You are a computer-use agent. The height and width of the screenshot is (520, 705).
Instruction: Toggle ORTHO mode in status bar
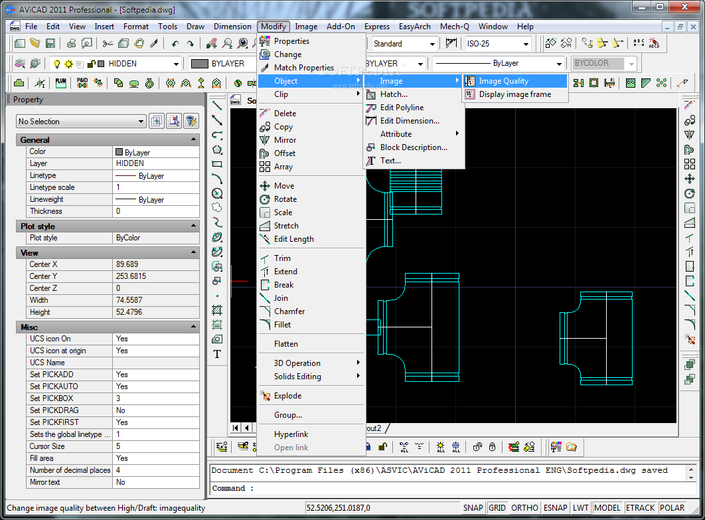coord(524,508)
